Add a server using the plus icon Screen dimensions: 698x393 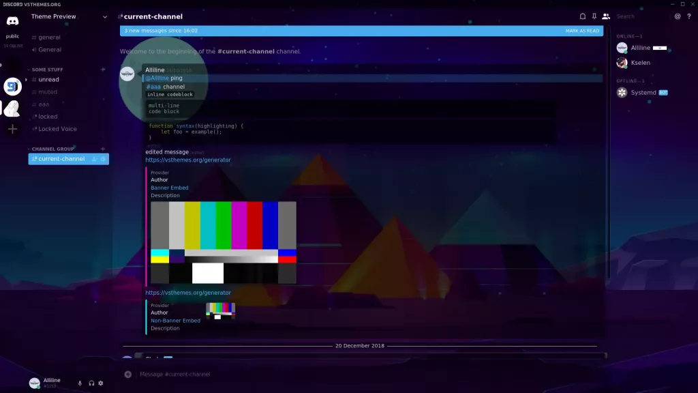[12, 128]
